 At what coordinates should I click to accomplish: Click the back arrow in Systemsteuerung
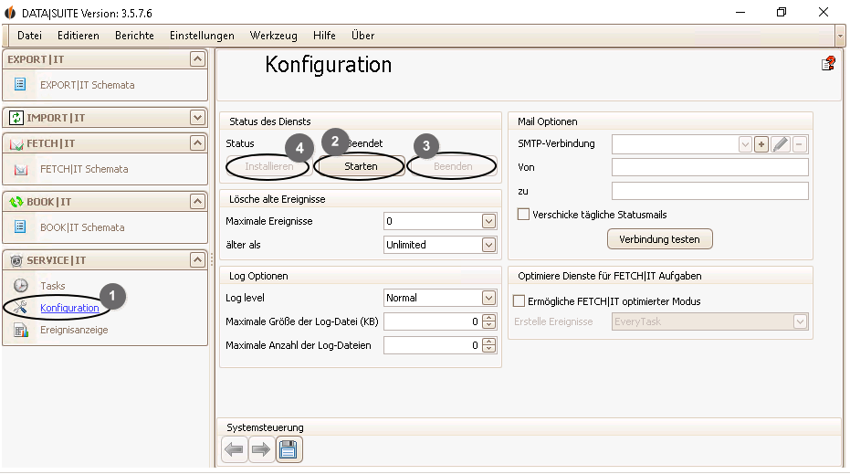pyautogui.click(x=235, y=449)
